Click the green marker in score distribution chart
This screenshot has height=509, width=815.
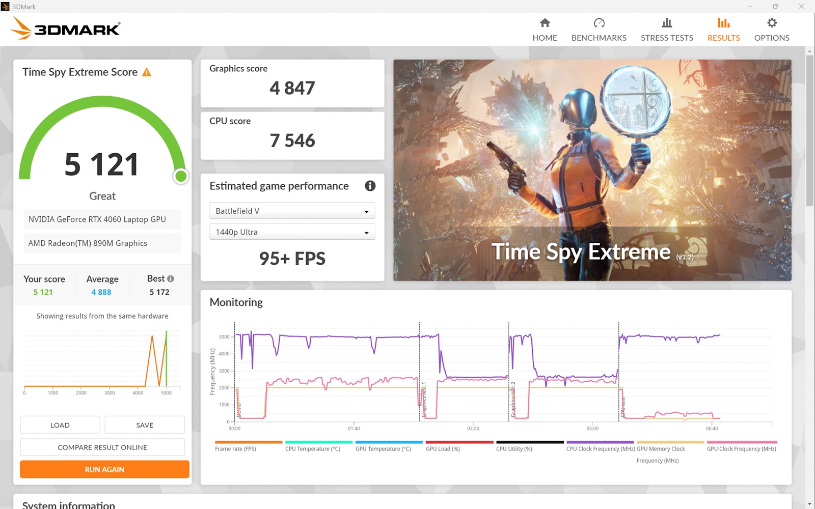click(166, 359)
